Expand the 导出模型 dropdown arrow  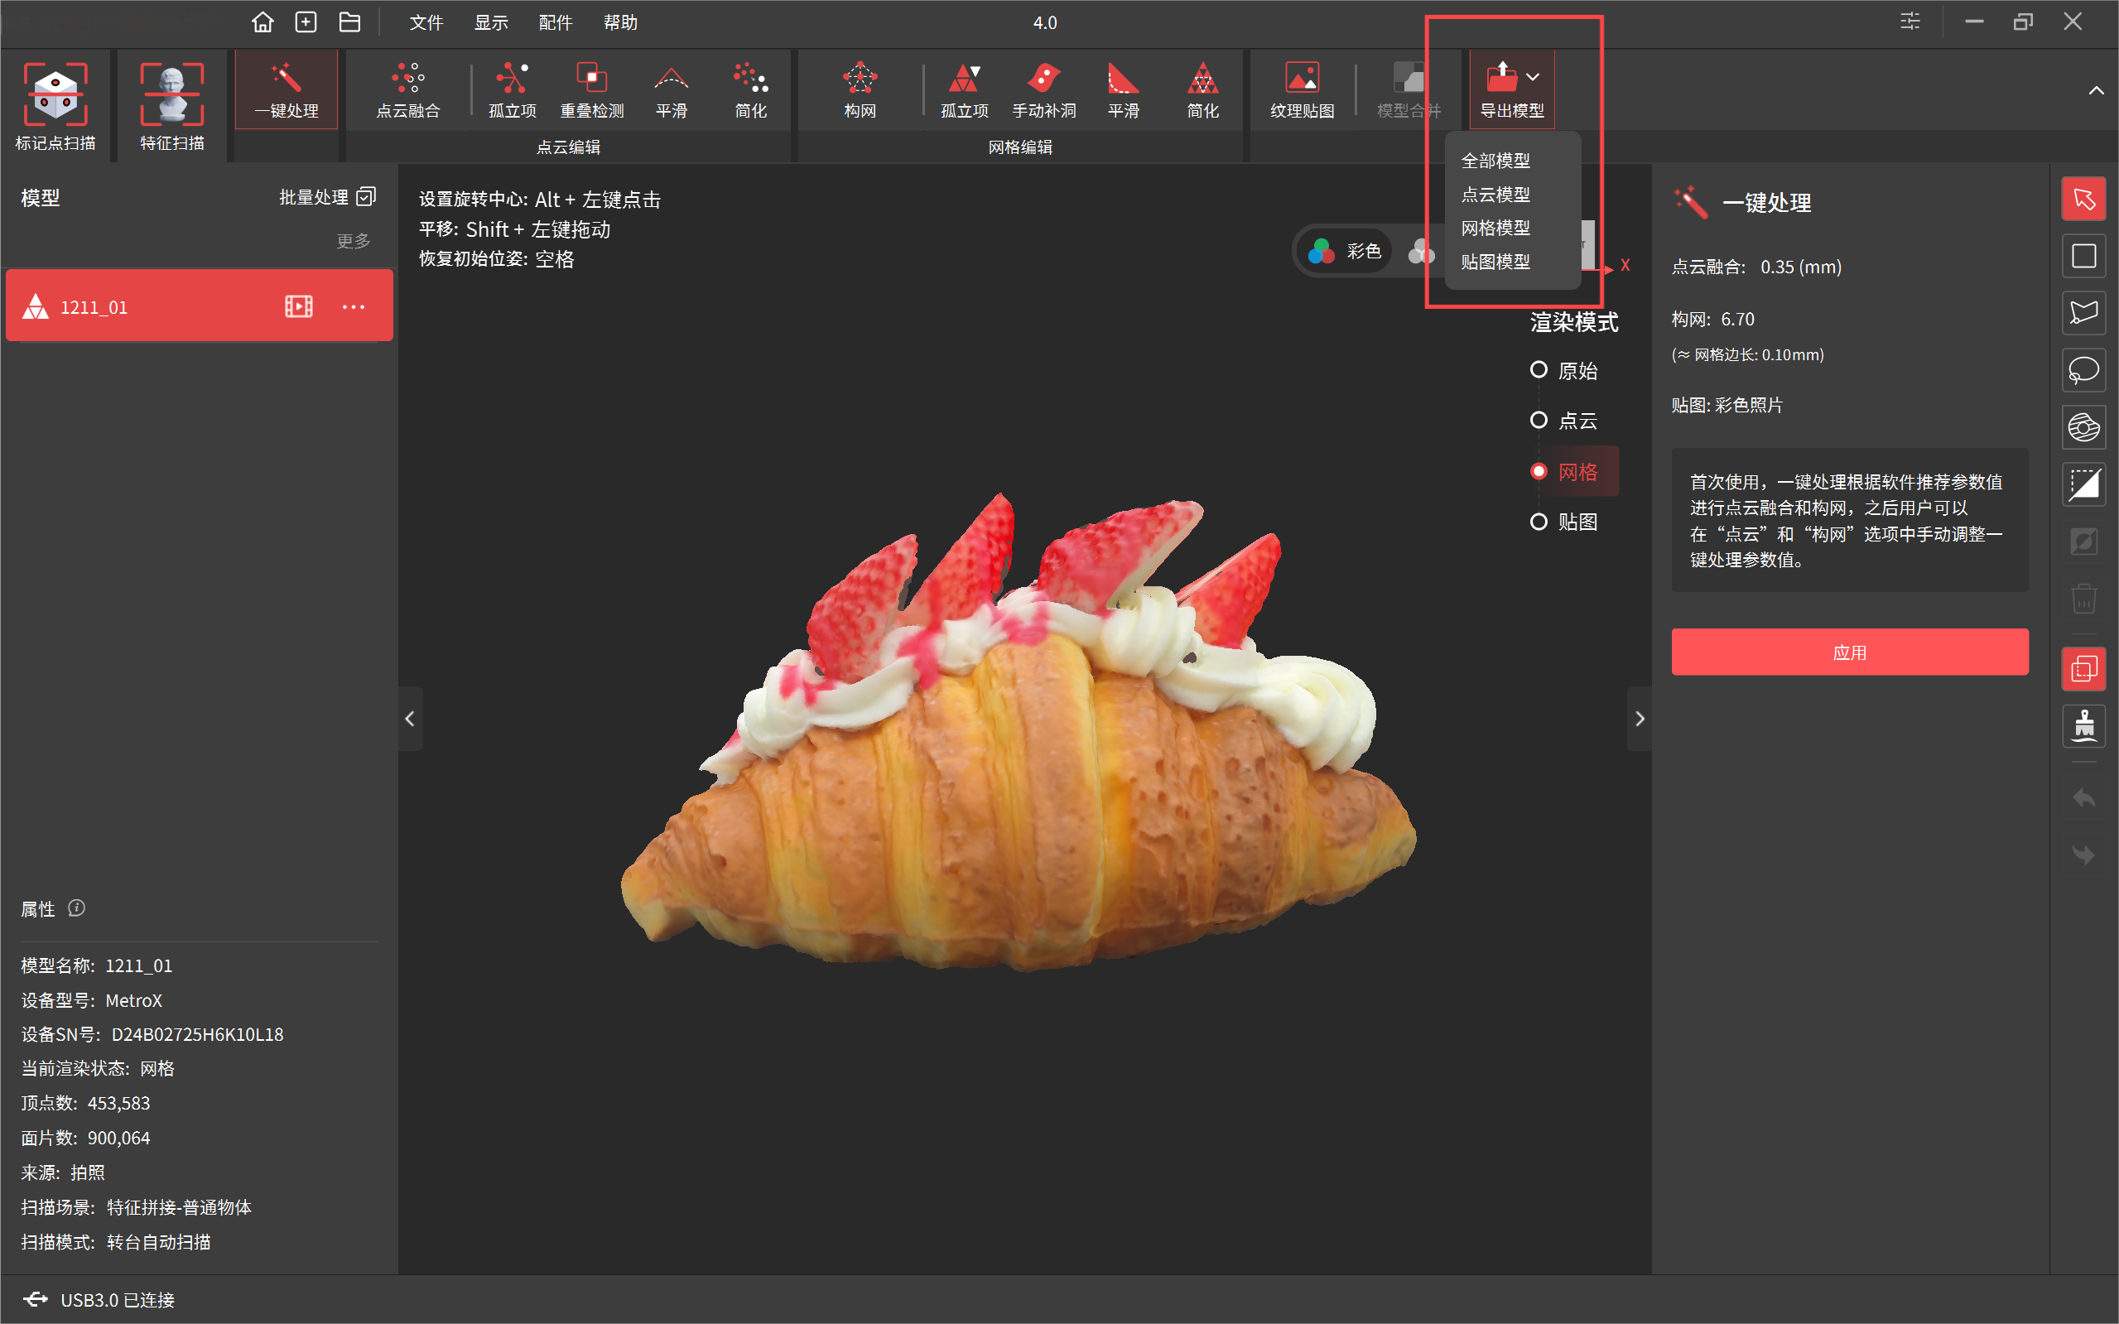click(x=1533, y=77)
